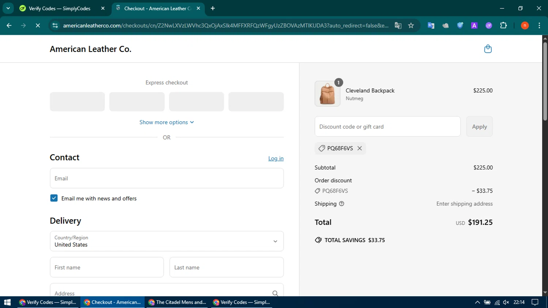The height and width of the screenshot is (308, 548).
Task: Open the network Wi-Fi tray icon
Action: [x=497, y=302]
